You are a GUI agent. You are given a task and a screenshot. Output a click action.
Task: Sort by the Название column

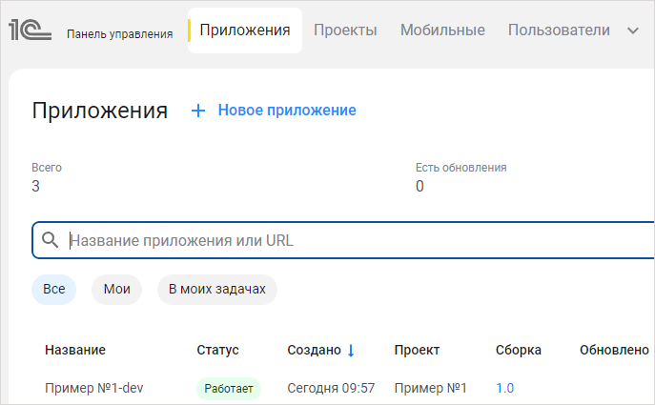(75, 350)
